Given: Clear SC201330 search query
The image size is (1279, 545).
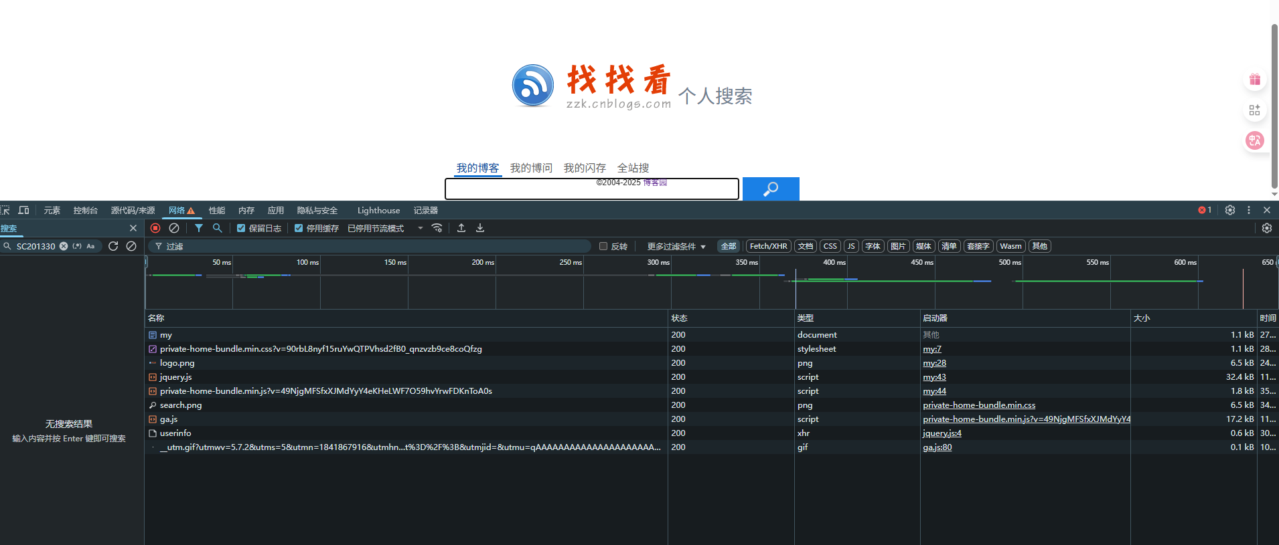Looking at the screenshot, I should coord(64,246).
